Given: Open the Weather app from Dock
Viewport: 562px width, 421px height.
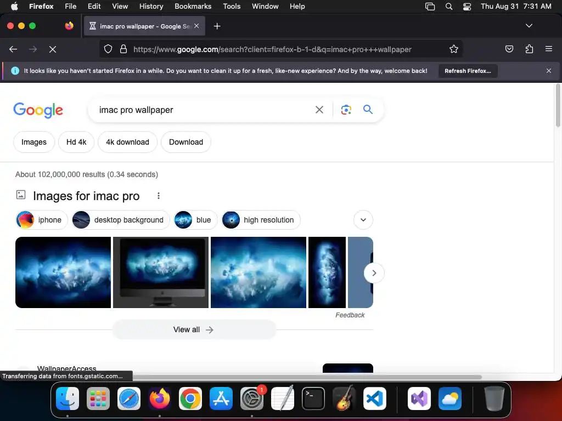Looking at the screenshot, I should pos(450,398).
